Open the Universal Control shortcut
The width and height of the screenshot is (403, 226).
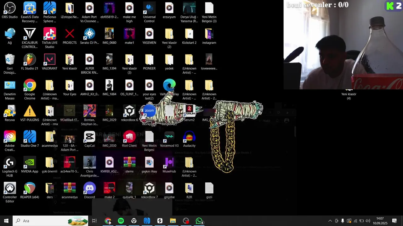tap(149, 13)
